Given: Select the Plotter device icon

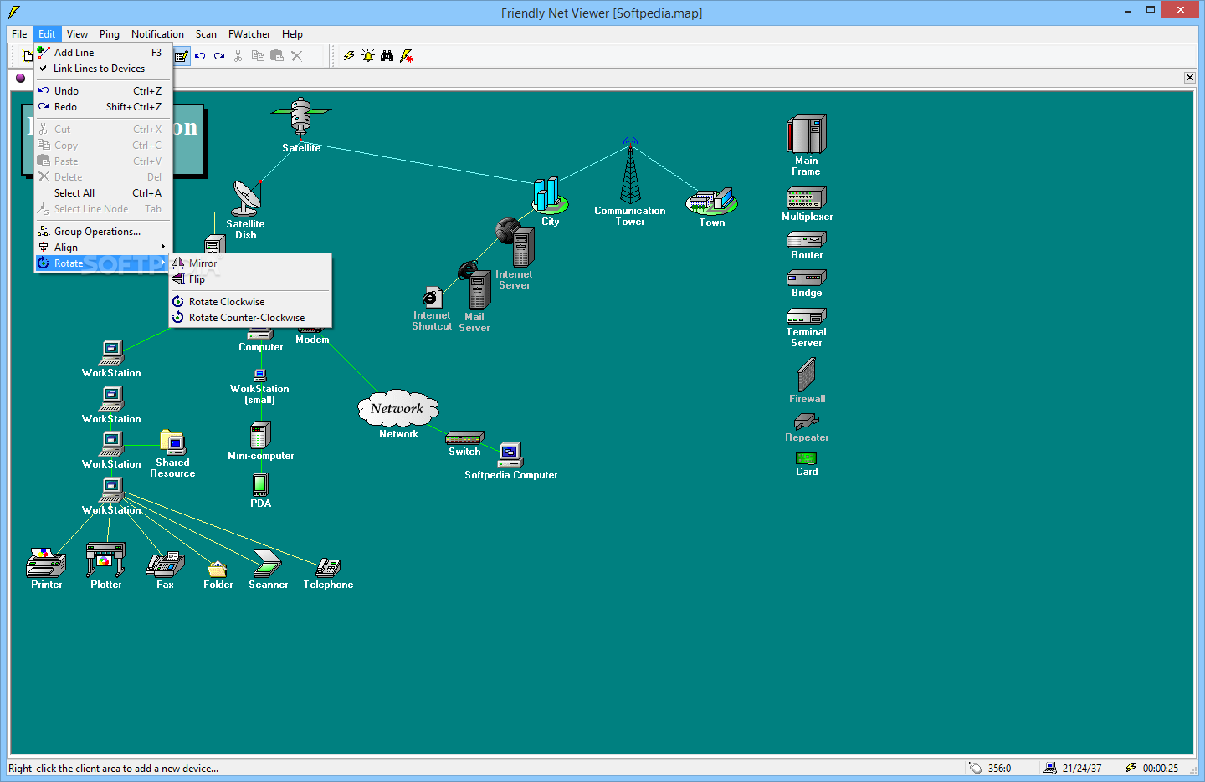Looking at the screenshot, I should (105, 560).
